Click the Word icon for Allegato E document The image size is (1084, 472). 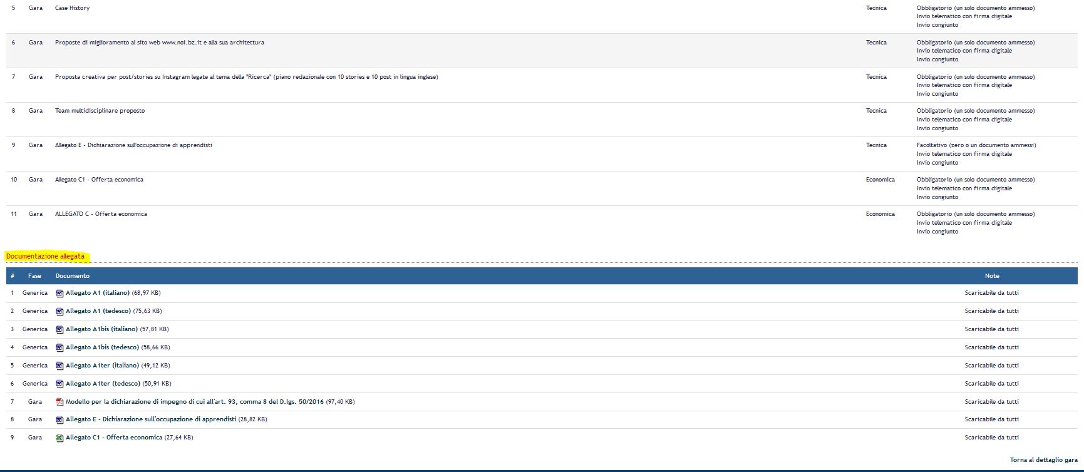tap(59, 419)
